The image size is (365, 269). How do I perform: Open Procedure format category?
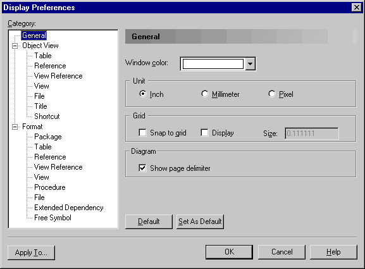(x=50, y=187)
